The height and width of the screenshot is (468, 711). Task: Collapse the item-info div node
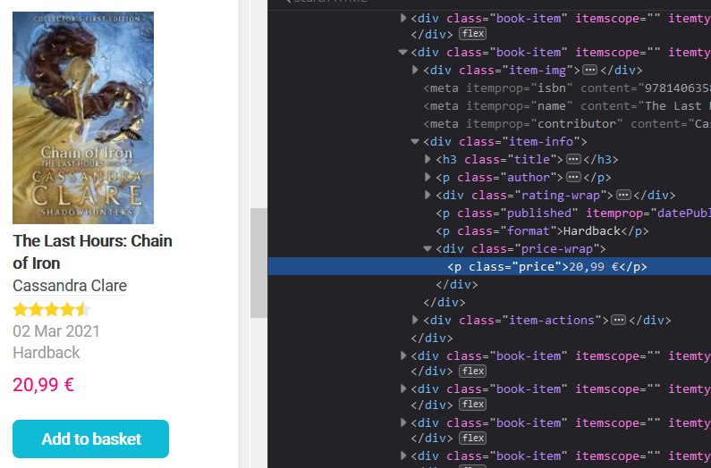[415, 142]
